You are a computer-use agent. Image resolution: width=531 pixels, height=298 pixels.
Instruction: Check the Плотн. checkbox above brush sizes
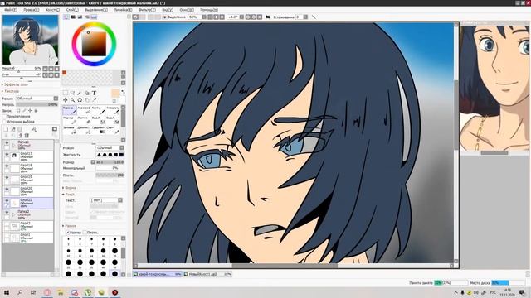point(85,233)
